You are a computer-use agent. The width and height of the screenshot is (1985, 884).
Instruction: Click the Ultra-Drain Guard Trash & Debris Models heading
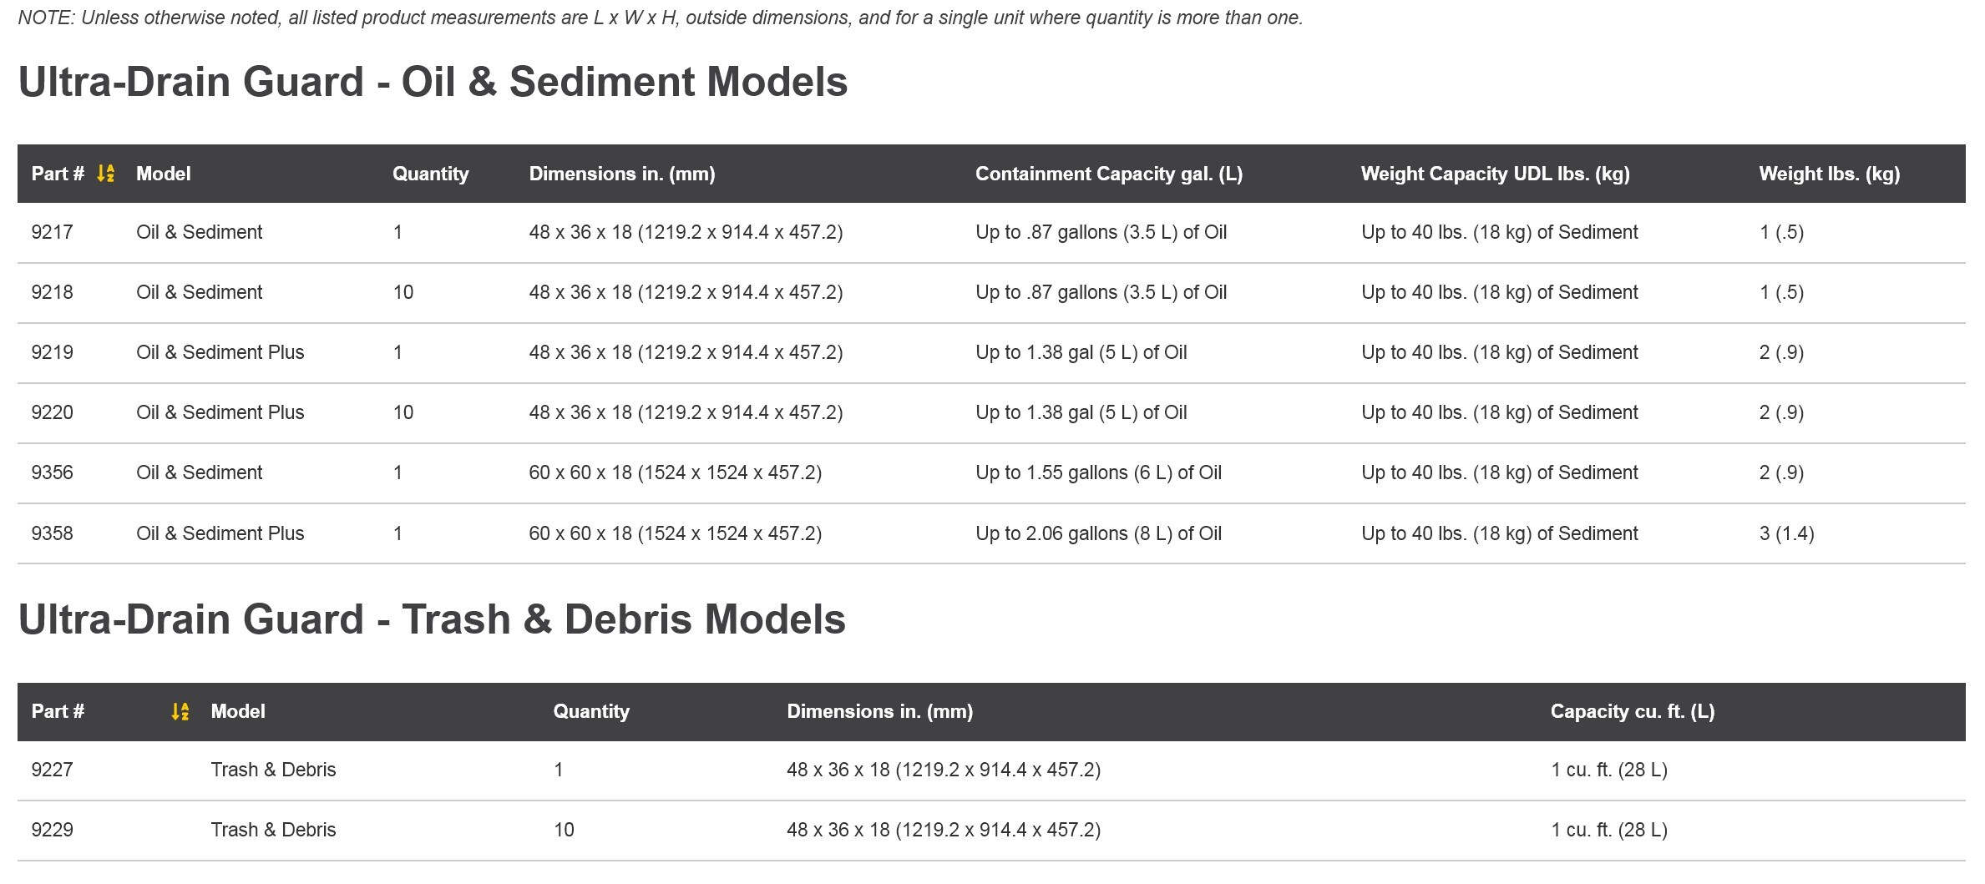click(x=432, y=619)
